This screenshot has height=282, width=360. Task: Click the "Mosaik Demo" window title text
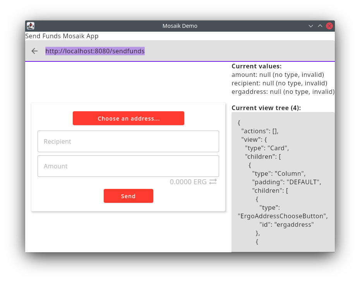point(180,26)
